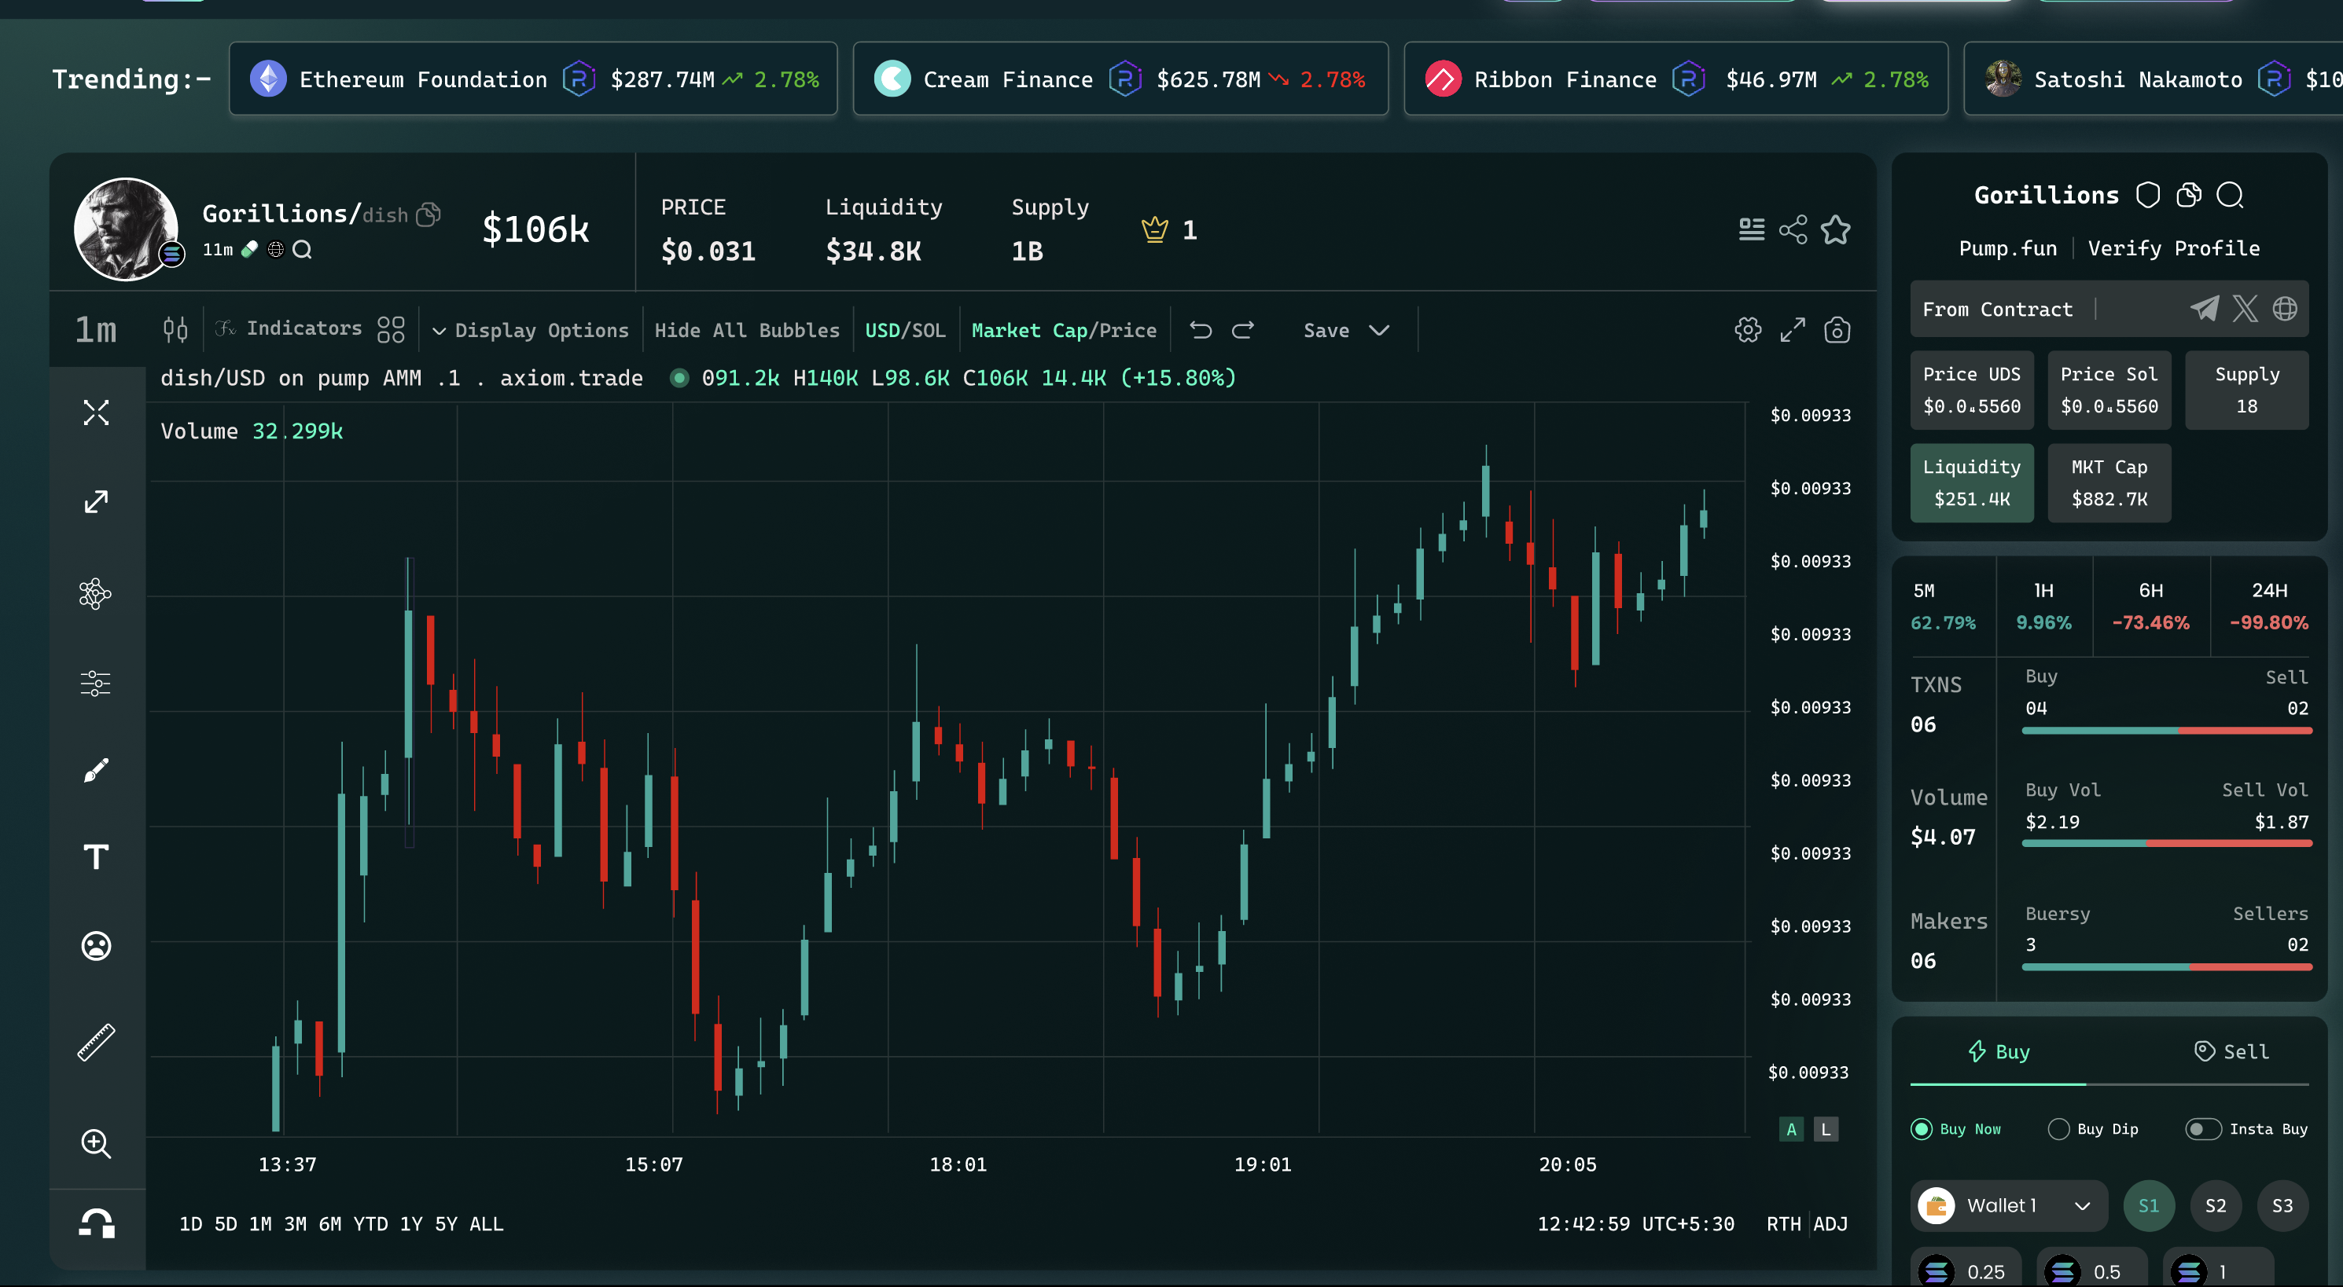Open the Indicators menu
The height and width of the screenshot is (1287, 2343).
(x=289, y=328)
